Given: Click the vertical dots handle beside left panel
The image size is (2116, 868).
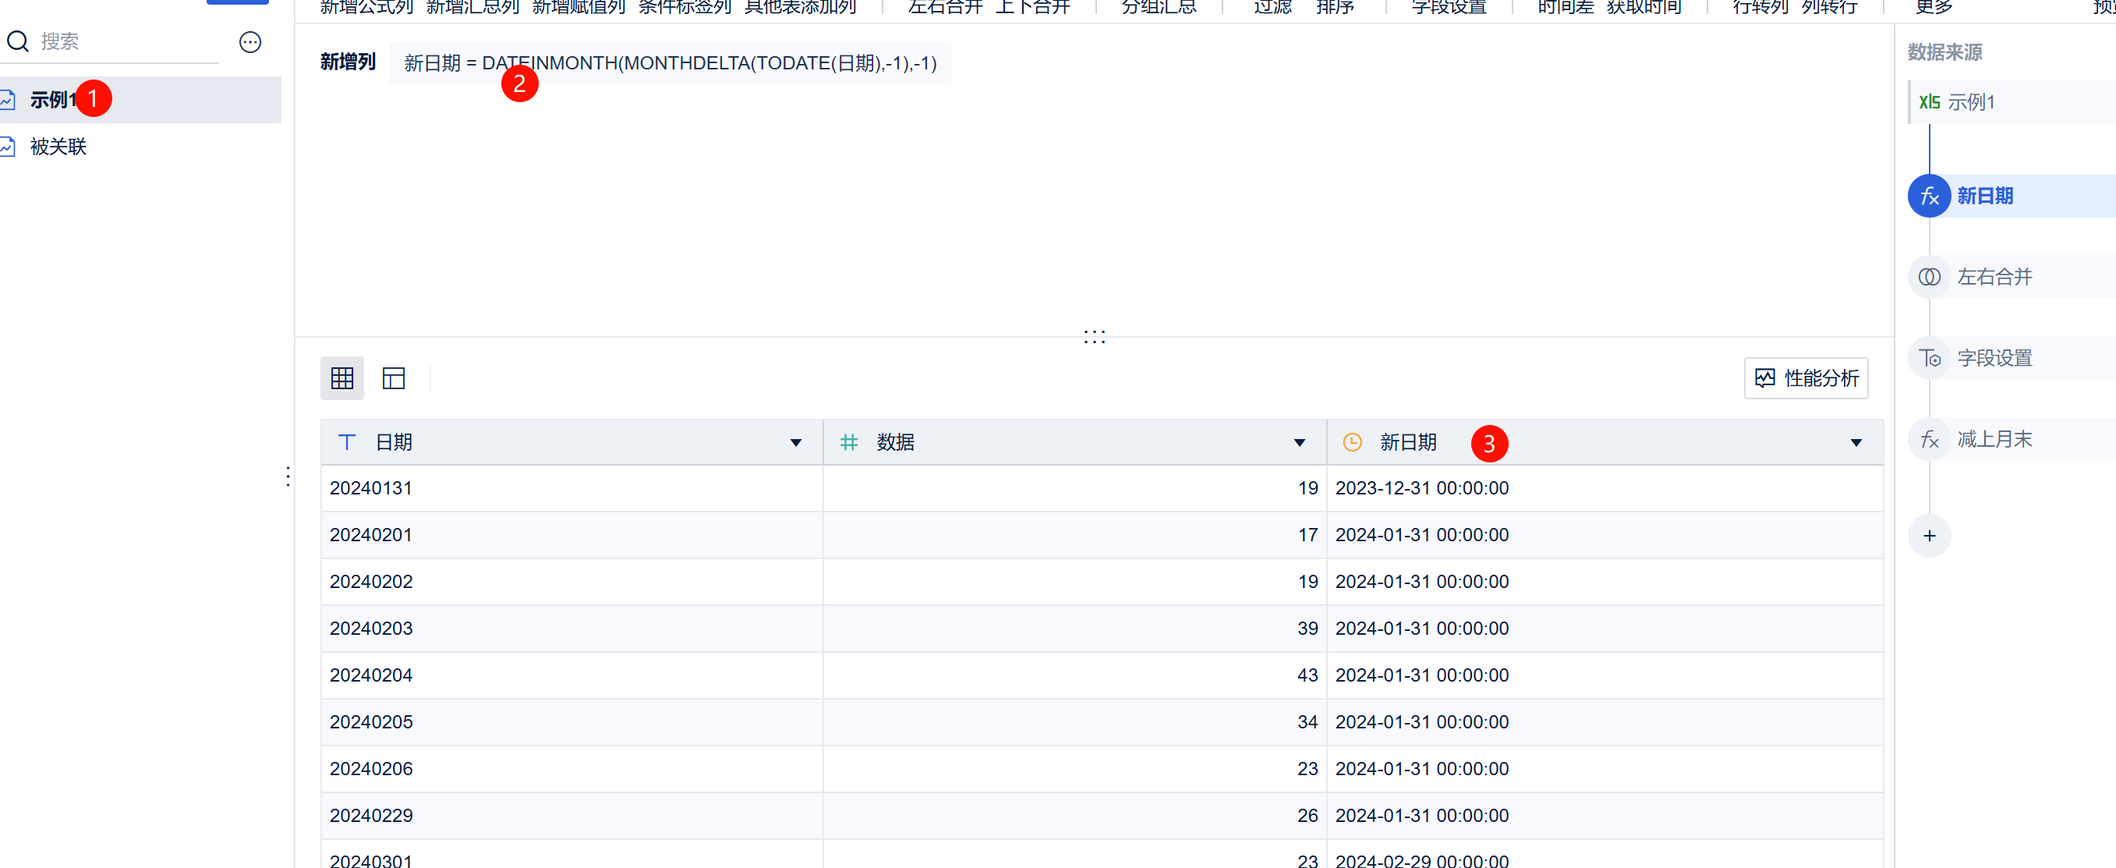Looking at the screenshot, I should pos(288,477).
